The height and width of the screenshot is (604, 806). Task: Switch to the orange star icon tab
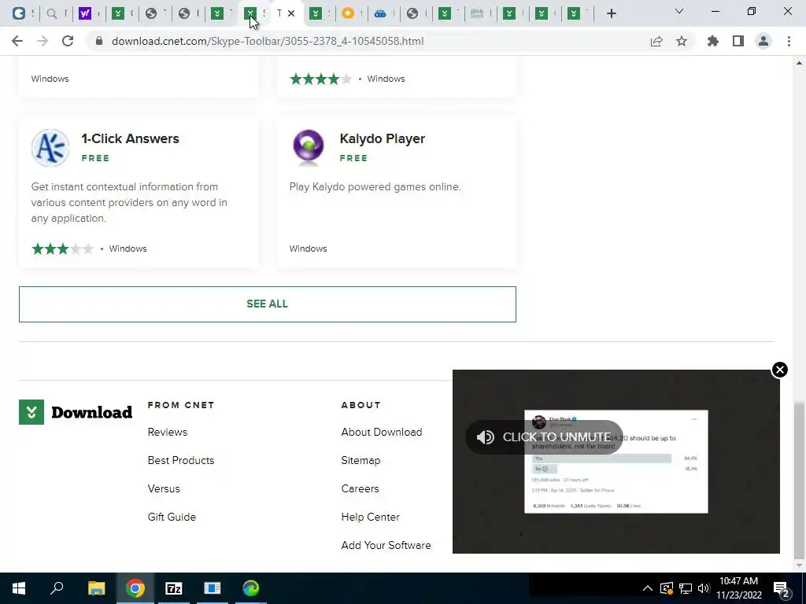coord(348,13)
